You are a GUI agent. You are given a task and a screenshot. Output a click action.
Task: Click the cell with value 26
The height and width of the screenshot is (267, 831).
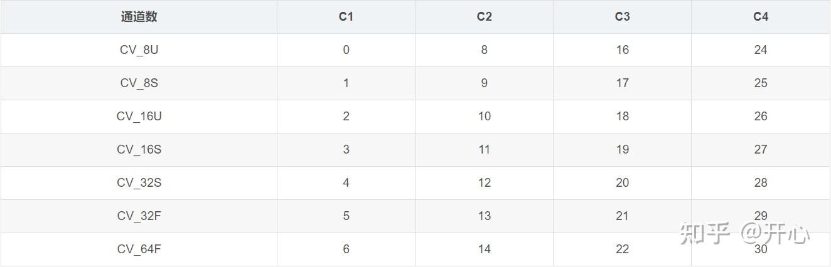pyautogui.click(x=761, y=117)
